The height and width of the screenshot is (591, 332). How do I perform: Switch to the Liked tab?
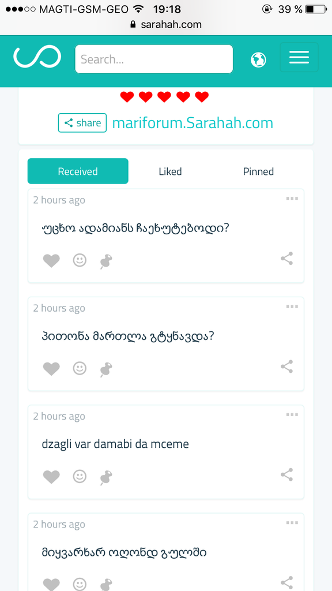coord(170,171)
